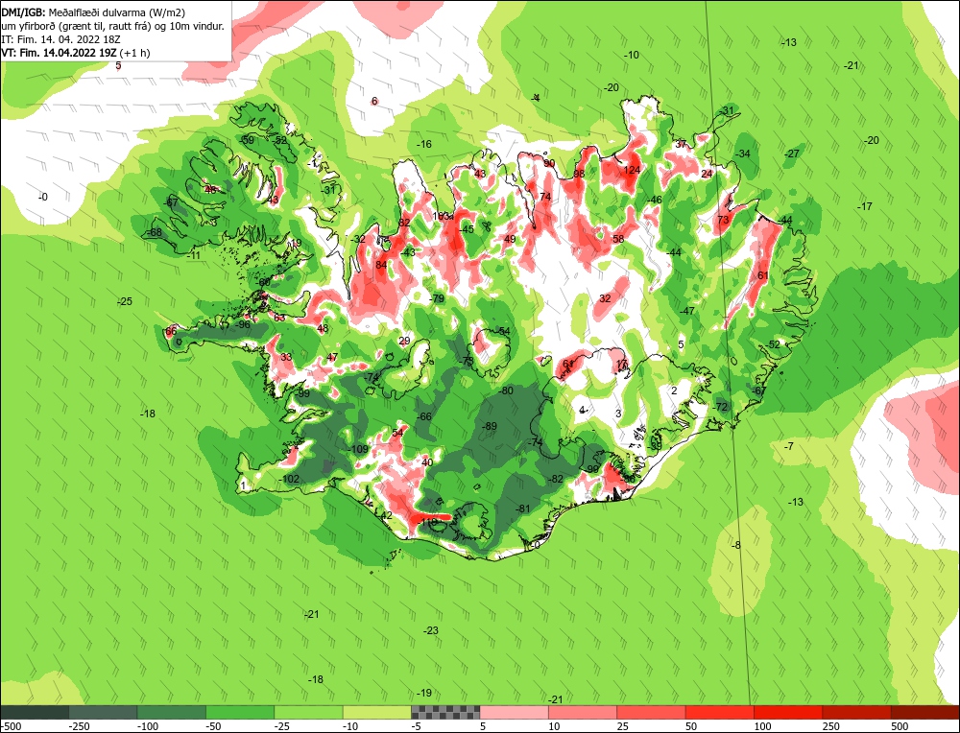Click the '40' flux value on the map
The image size is (960, 733).
click(x=427, y=461)
